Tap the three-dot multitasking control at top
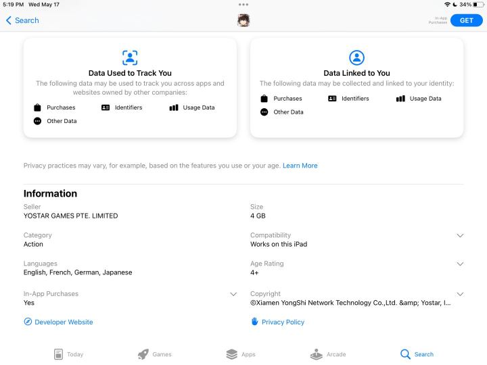Image resolution: width=487 pixels, height=365 pixels. (243, 5)
